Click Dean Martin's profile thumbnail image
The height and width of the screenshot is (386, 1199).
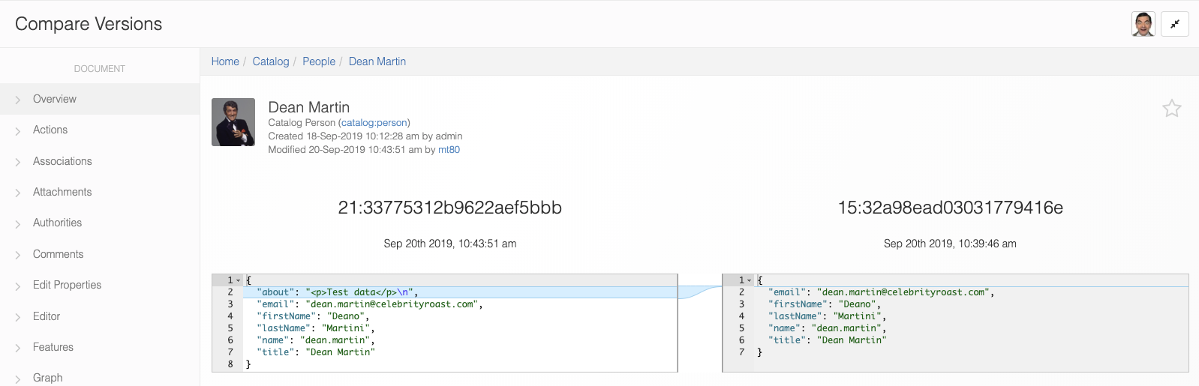pyautogui.click(x=233, y=122)
